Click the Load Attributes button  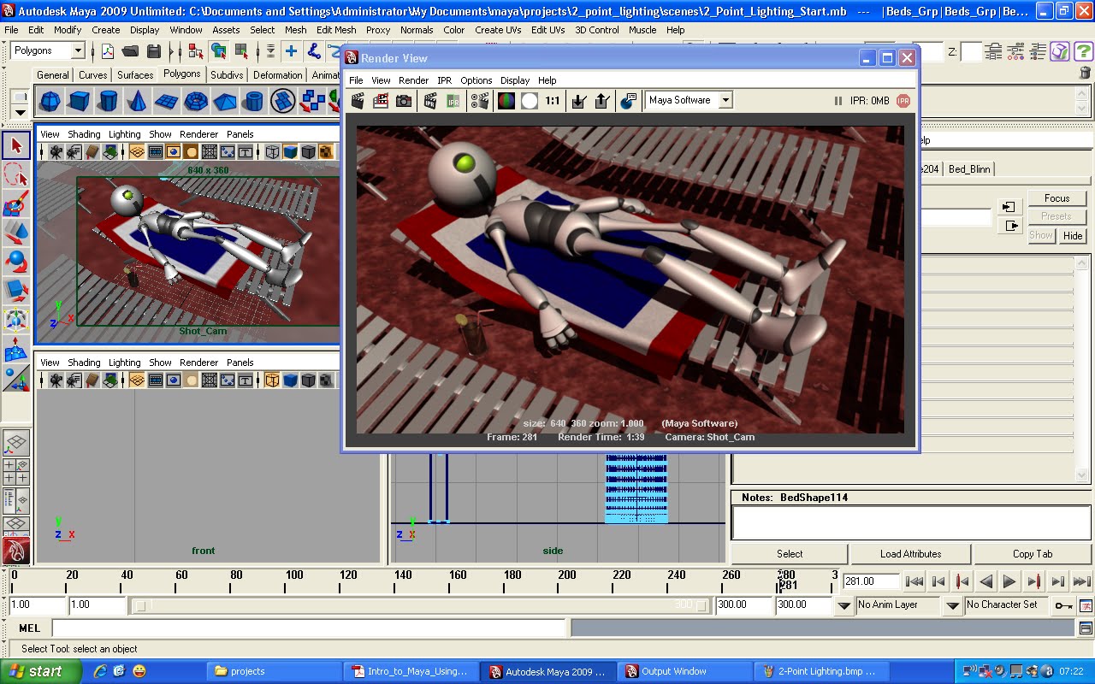[910, 554]
